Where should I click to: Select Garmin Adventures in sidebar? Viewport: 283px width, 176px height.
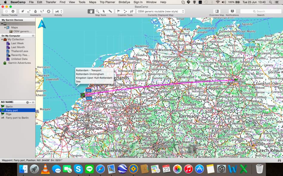[19, 63]
